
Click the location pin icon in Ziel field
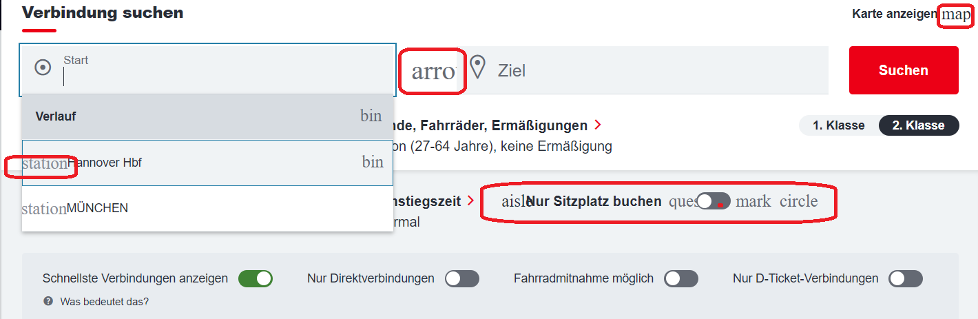[478, 69]
